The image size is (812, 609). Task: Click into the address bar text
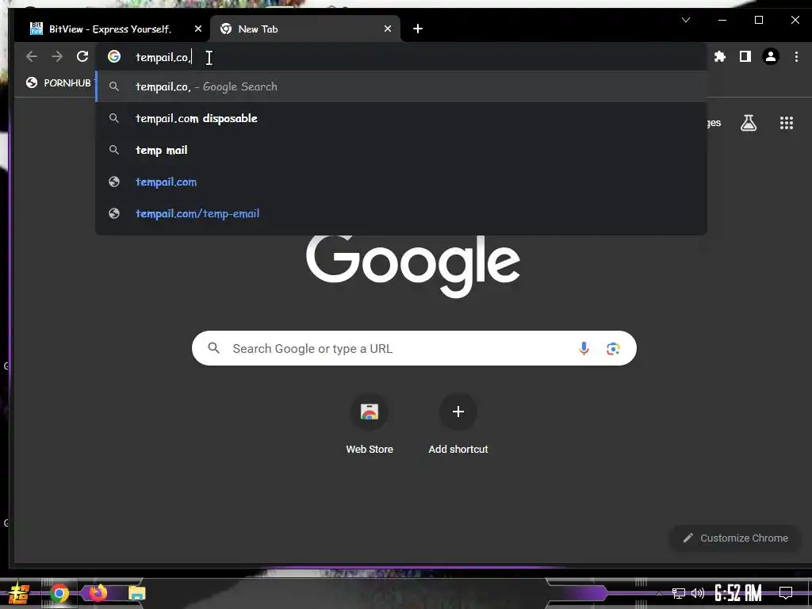[x=163, y=57]
